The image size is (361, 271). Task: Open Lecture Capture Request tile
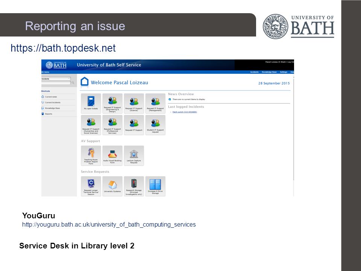(134, 155)
